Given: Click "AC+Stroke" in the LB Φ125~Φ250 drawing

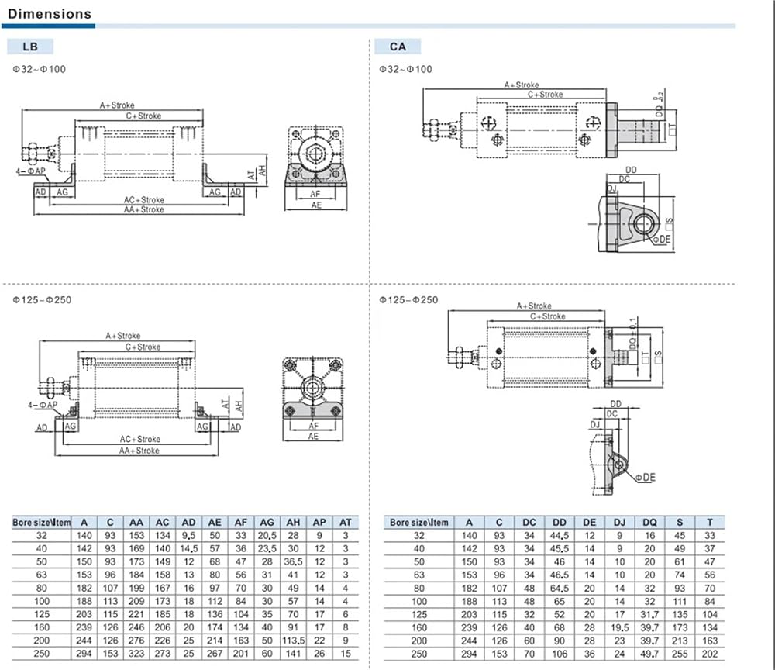Looking at the screenshot, I should (139, 439).
